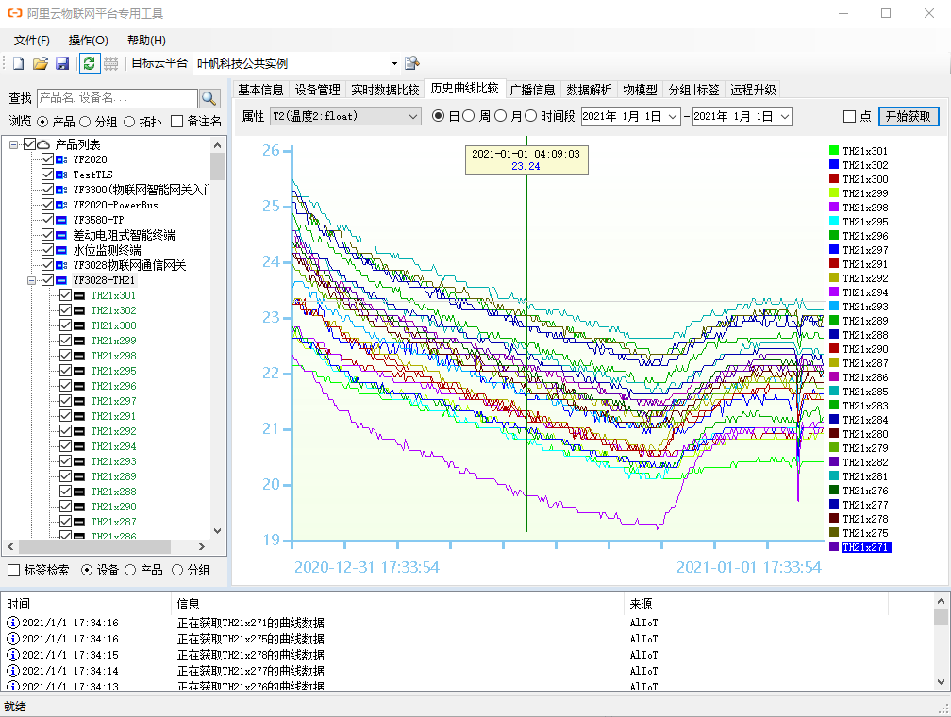This screenshot has height=717, width=951.
Task: Click the TH21x301 legend color swatch
Action: (x=834, y=150)
